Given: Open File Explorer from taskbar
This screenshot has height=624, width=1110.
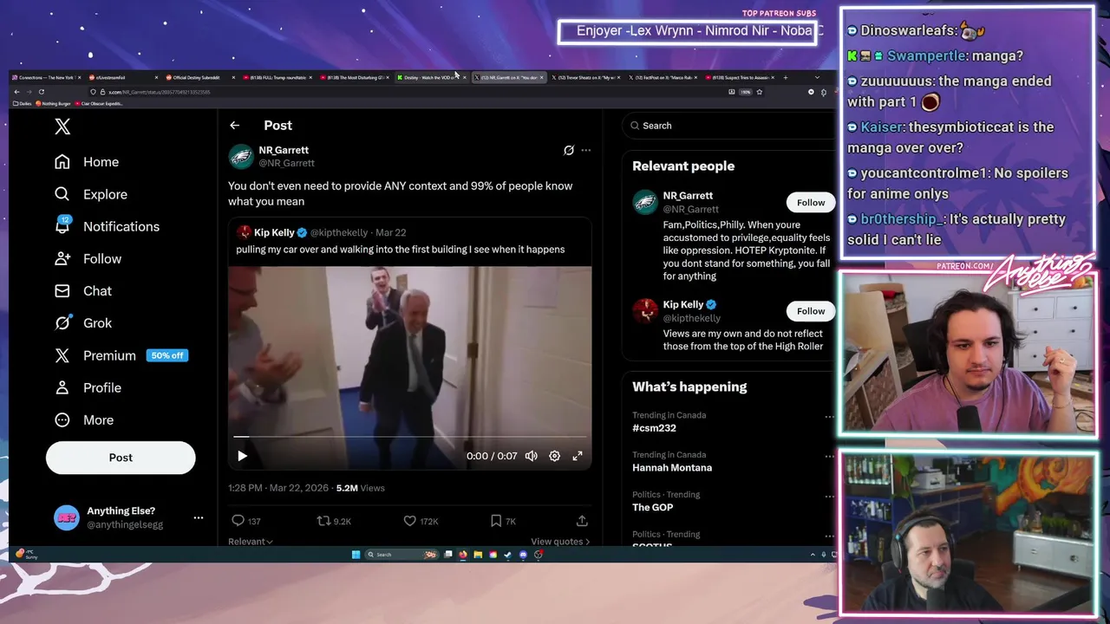Looking at the screenshot, I should click(x=478, y=555).
